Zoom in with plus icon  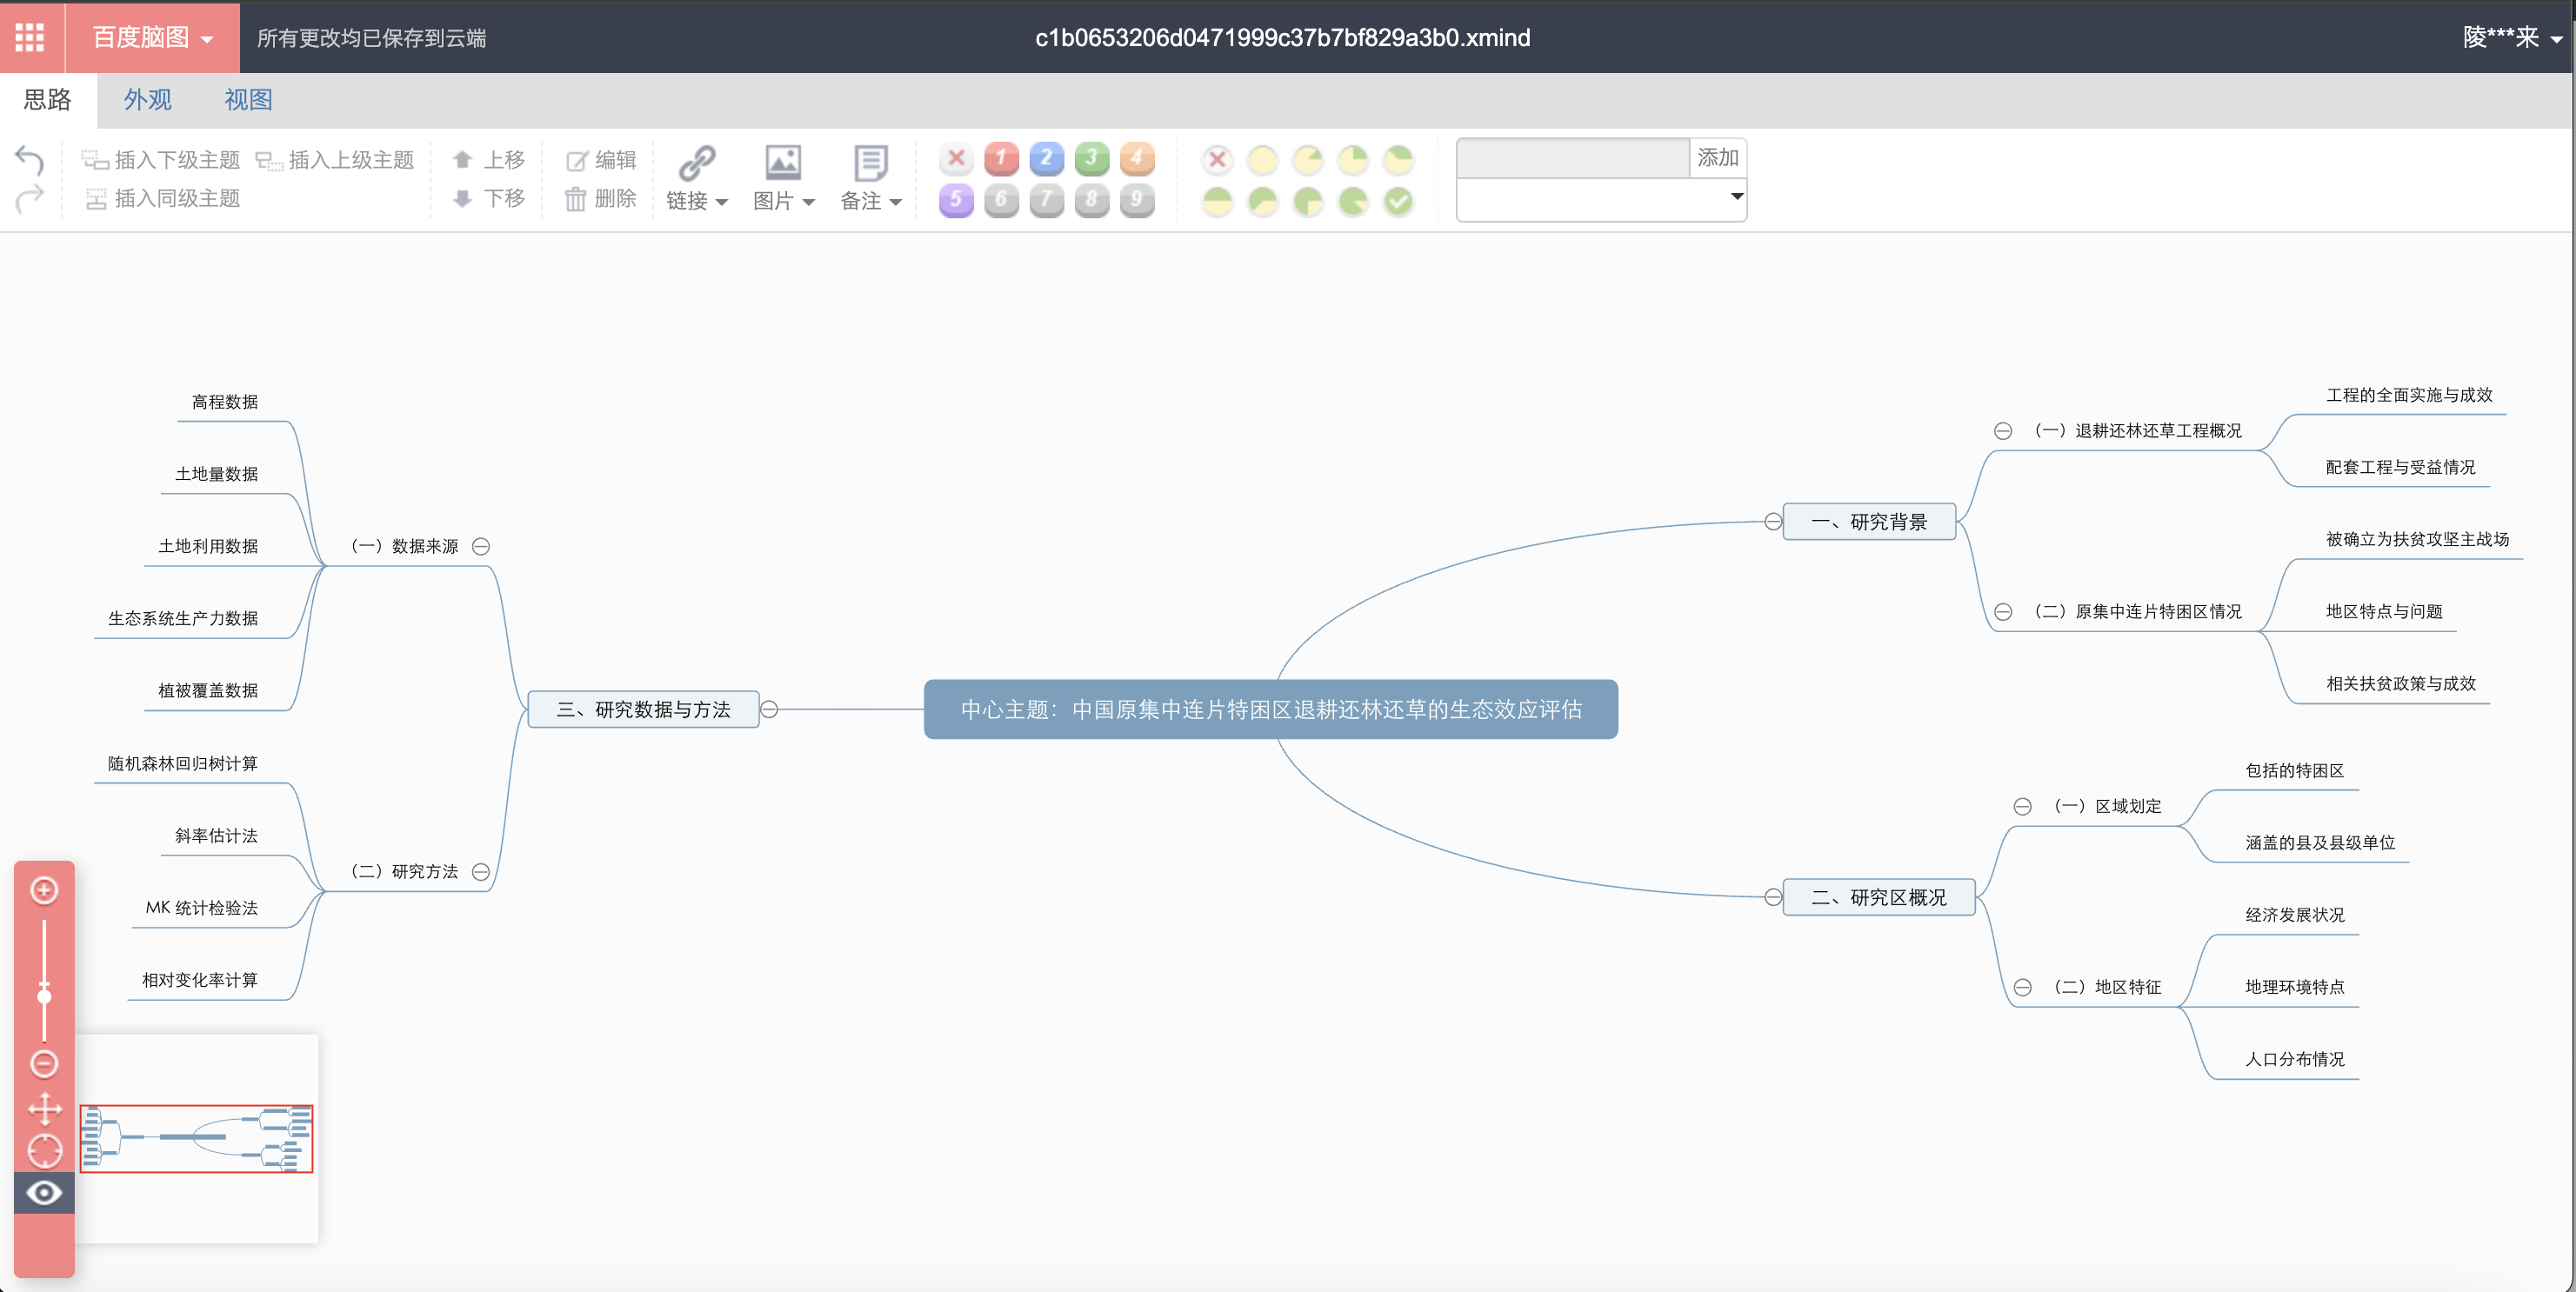point(44,890)
